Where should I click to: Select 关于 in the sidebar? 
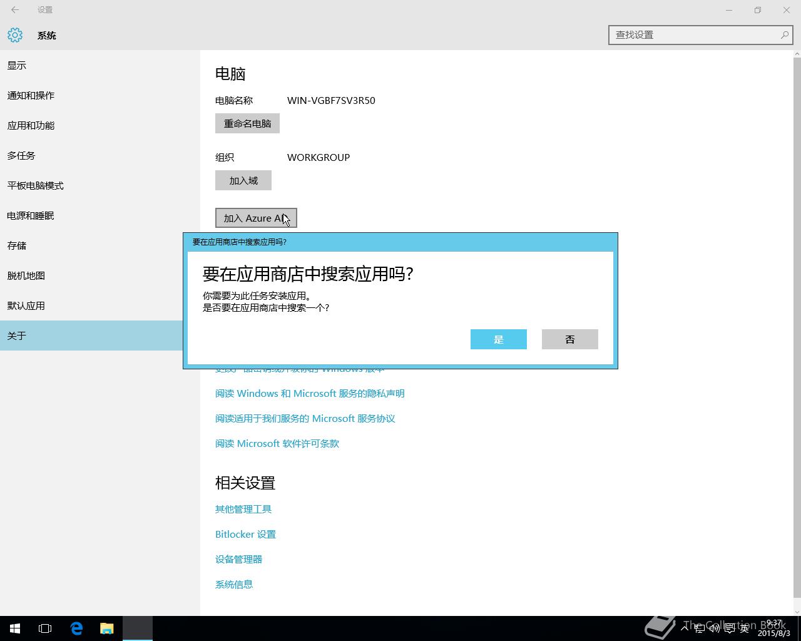point(91,336)
